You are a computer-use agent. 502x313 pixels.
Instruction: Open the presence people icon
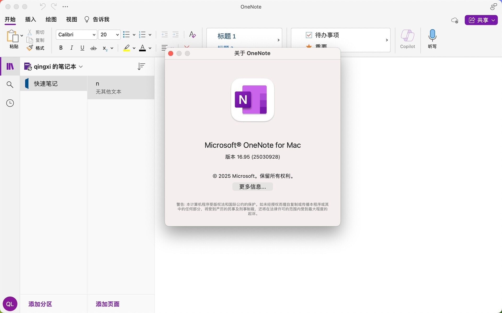coord(493,7)
